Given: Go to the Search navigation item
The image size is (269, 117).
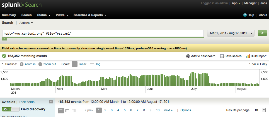Looking at the screenshot, I should tap(26, 15).
